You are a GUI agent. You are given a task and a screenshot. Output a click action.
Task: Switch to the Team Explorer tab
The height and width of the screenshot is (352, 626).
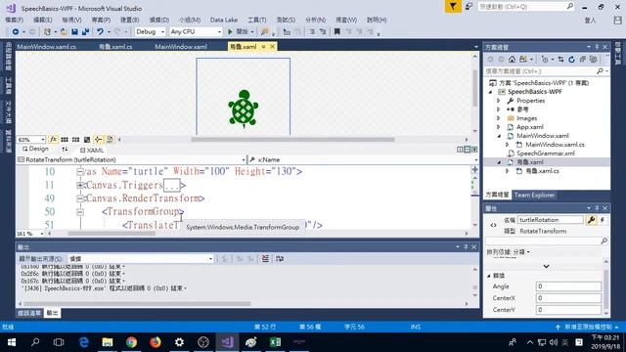534,196
